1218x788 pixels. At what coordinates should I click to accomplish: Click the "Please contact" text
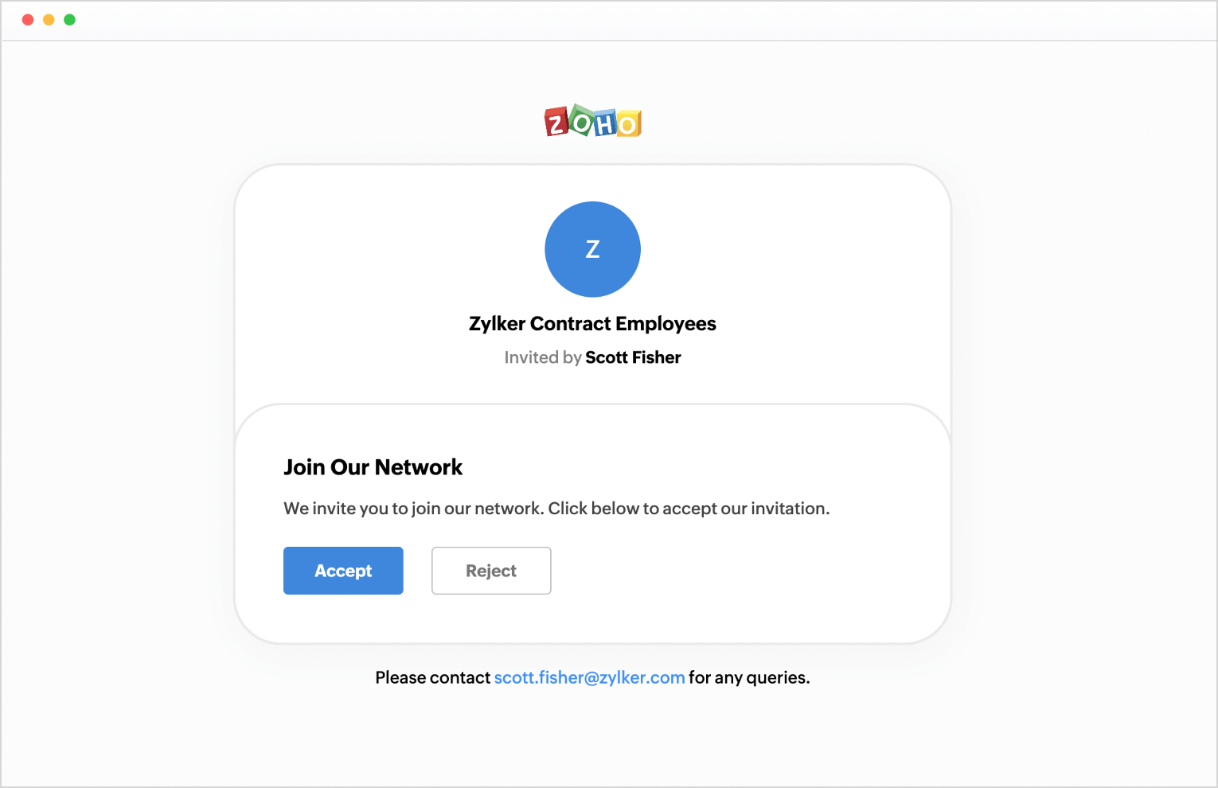pyautogui.click(x=432, y=677)
